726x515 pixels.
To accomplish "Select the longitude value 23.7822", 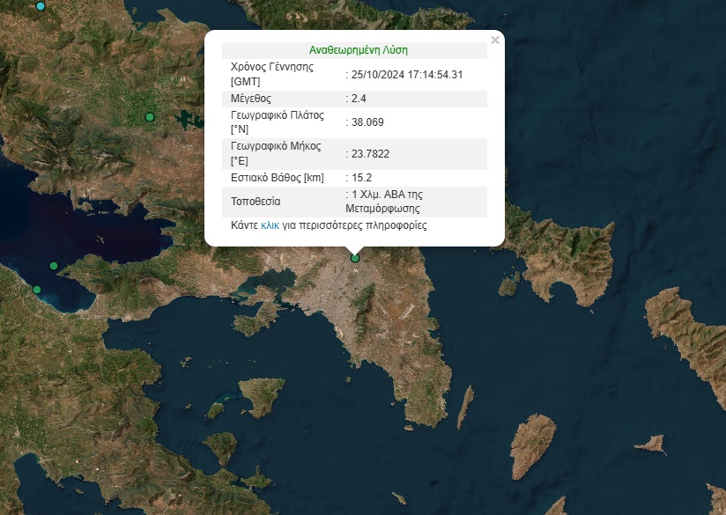I will 370,154.
